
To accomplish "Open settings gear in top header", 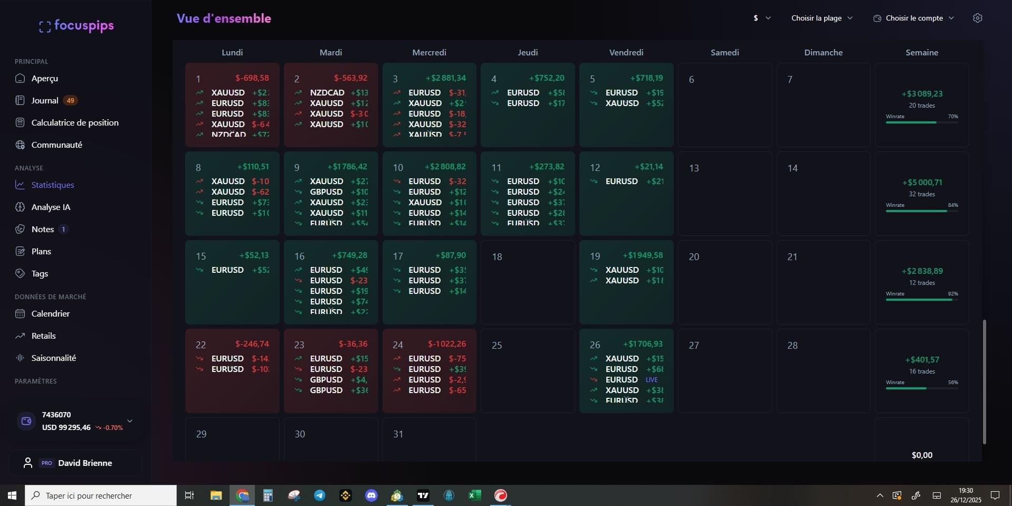I will [977, 18].
